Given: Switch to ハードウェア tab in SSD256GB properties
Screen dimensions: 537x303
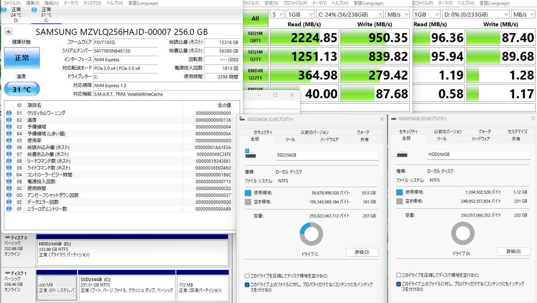Looking at the screenshot, I should click(x=329, y=140).
